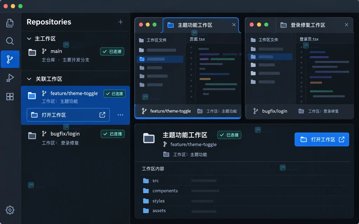
Task: Click 工作区: 主题功能 in the details panel
Action: pyautogui.click(x=190, y=155)
